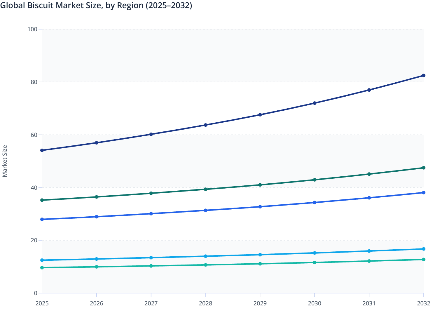Click the chart title text
440x327 pixels.
coord(96,5)
